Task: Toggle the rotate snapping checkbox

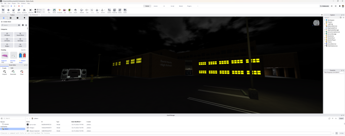Action: [x=35, y=12]
